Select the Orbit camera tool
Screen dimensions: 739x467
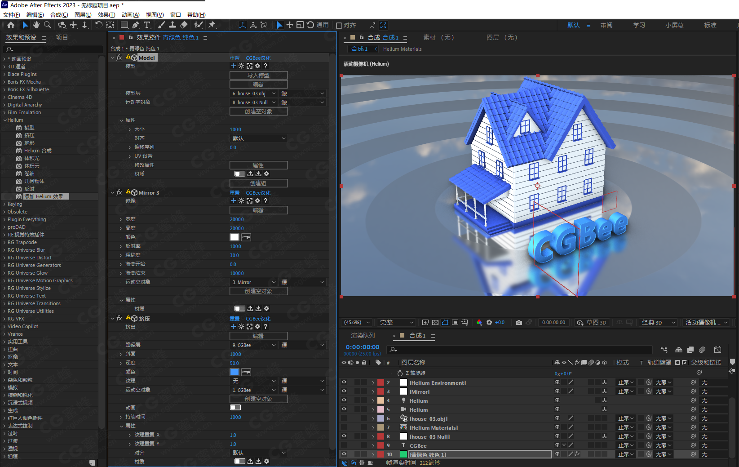tap(62, 25)
